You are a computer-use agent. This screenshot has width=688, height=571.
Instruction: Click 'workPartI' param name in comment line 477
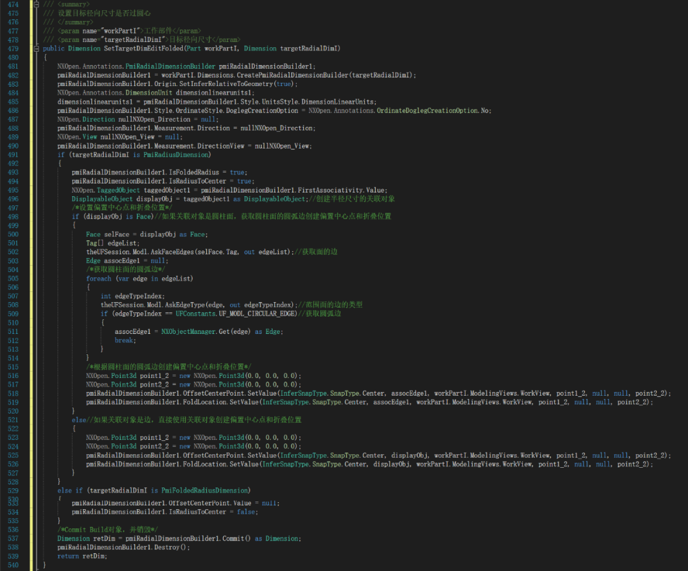click(120, 31)
